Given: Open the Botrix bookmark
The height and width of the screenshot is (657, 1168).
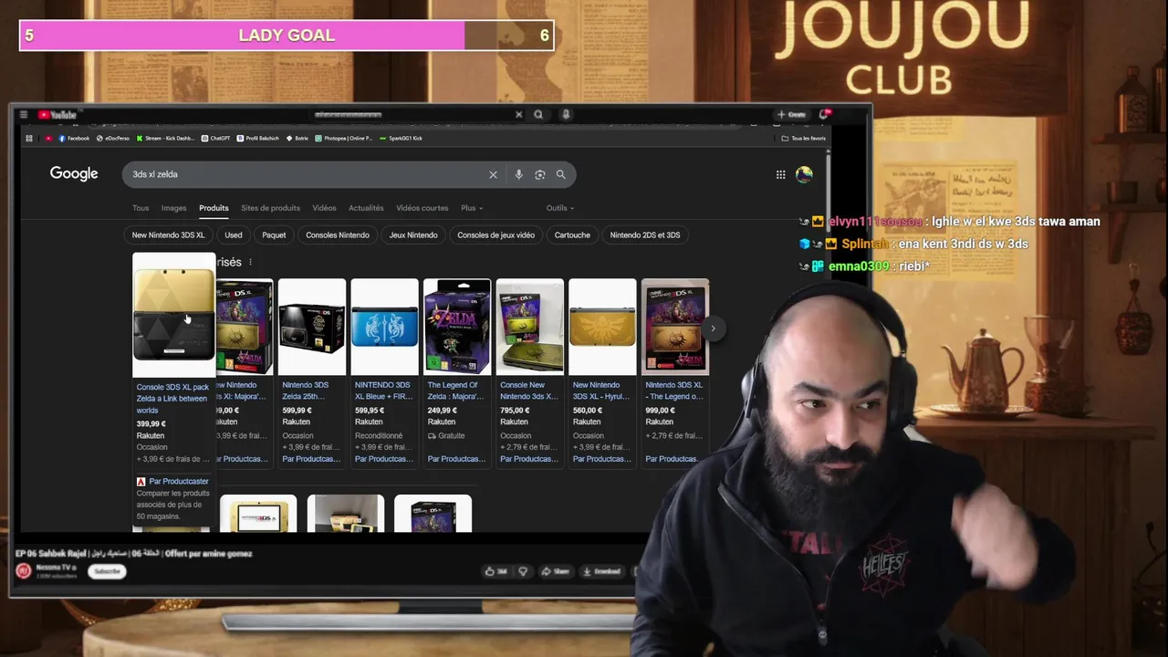Looking at the screenshot, I should pos(298,139).
